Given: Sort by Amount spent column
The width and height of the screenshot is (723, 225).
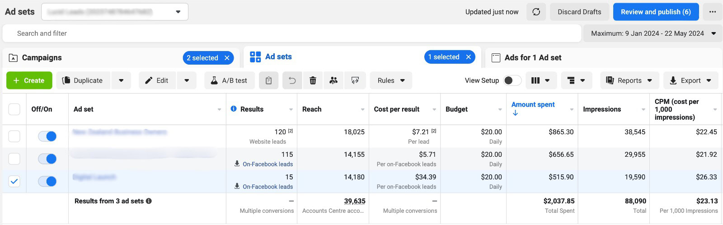Looking at the screenshot, I should click(x=533, y=104).
